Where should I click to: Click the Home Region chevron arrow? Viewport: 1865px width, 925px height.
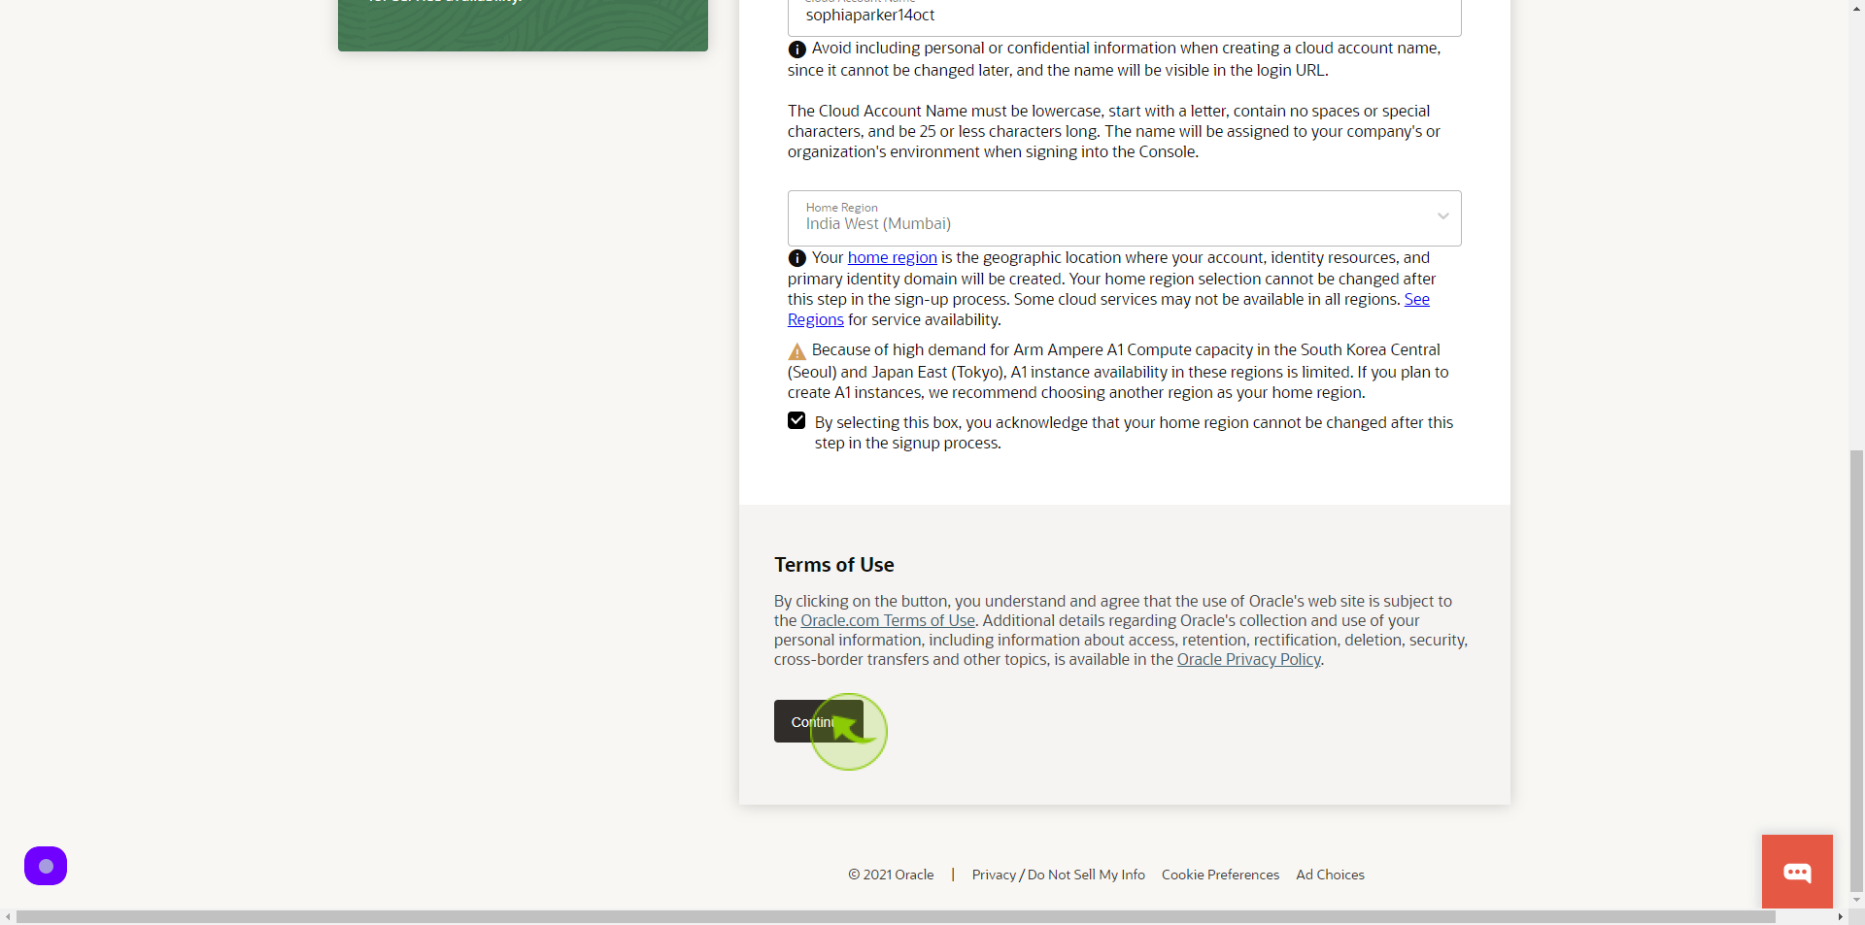[1442, 216]
